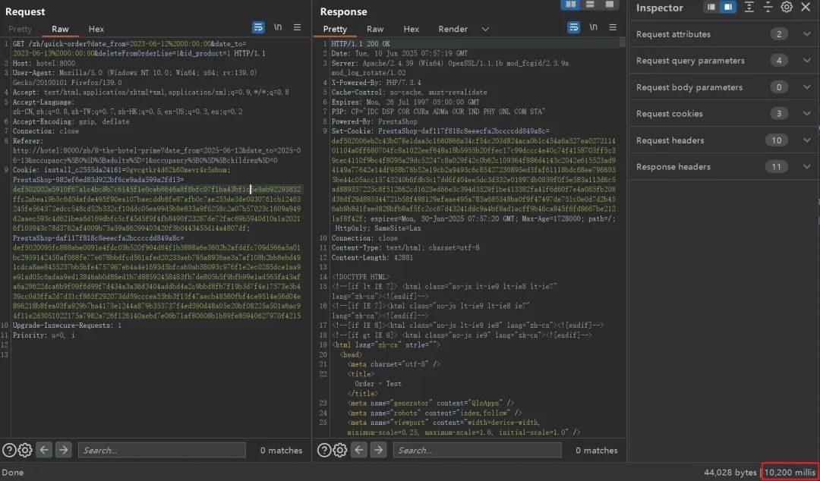
Task: Close the Inspector panel
Action: [806, 8]
